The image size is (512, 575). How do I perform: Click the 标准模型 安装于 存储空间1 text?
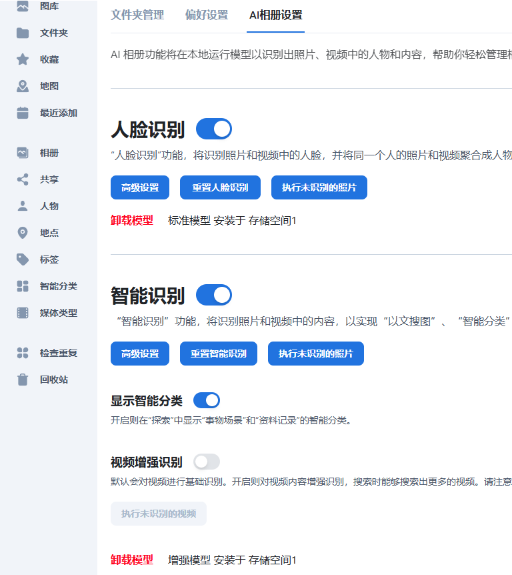(232, 221)
